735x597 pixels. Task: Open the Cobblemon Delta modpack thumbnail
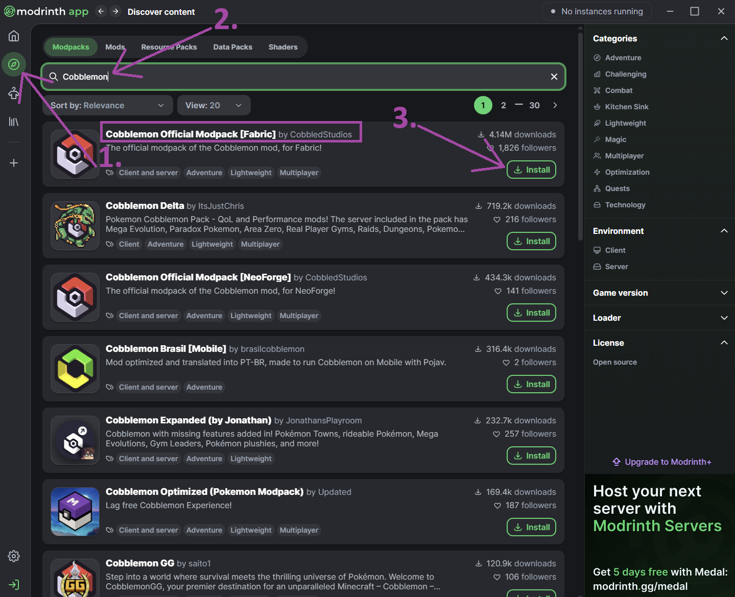click(75, 226)
